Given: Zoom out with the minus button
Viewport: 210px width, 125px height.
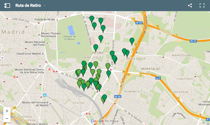Looking at the screenshot, I should pos(7,119).
